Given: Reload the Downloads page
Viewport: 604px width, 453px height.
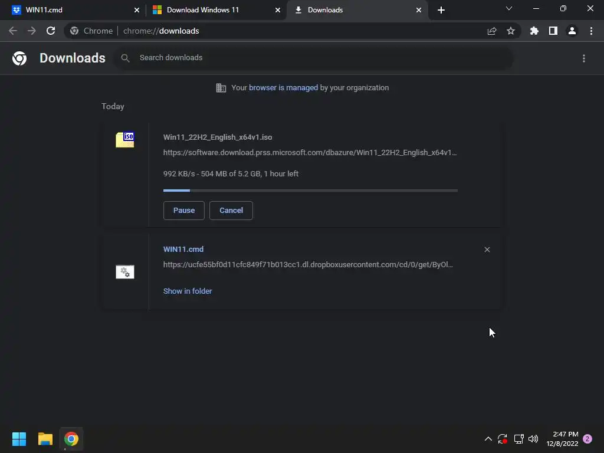Looking at the screenshot, I should pyautogui.click(x=51, y=31).
